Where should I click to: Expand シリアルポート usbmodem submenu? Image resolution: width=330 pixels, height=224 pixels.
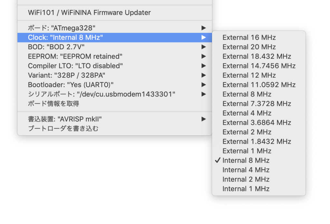pos(102,94)
